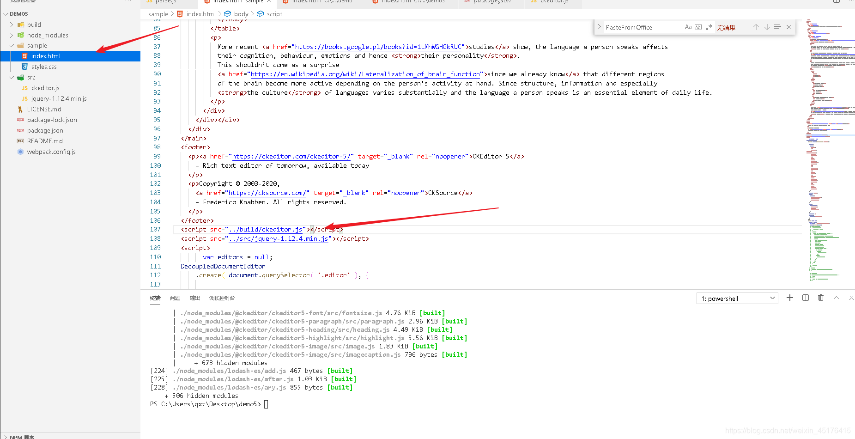Screen dimensions: 855x439
Task: Click the 无结果 no-results label
Action: [726, 27]
